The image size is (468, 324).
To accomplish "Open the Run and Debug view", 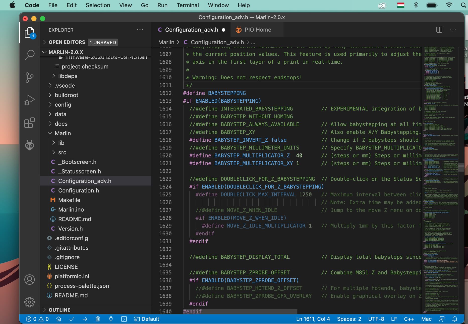I will (30, 100).
